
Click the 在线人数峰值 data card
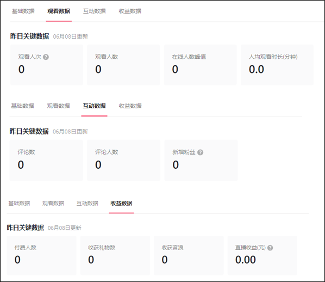pos(200,65)
